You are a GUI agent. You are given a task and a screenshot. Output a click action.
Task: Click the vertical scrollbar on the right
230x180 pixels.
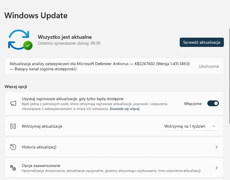pyautogui.click(x=229, y=76)
